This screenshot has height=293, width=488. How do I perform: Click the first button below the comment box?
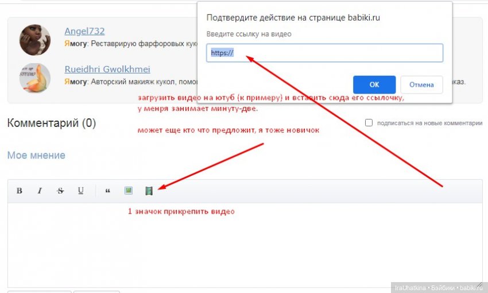(x=39, y=291)
